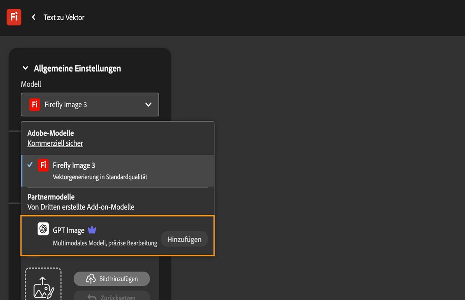The height and width of the screenshot is (300, 465).
Task: Click the Text zu Vektor title
Action: coord(64,17)
